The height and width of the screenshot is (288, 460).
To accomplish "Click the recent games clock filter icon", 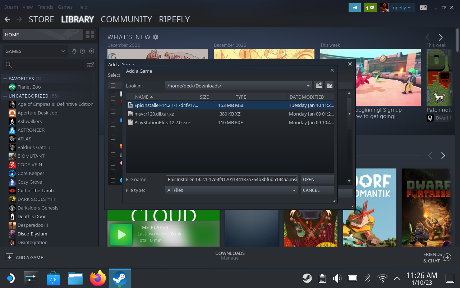I will tap(83, 51).
